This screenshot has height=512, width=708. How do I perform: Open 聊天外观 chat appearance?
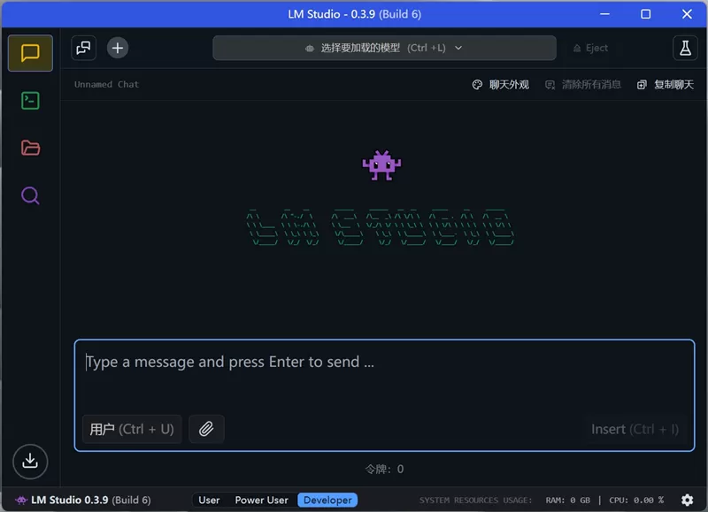pyautogui.click(x=500, y=84)
